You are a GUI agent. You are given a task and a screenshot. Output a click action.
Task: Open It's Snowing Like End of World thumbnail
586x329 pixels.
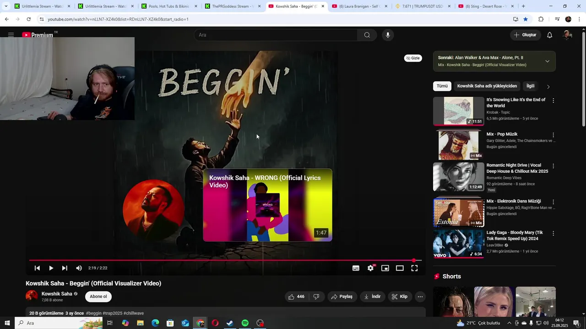pyautogui.click(x=458, y=111)
